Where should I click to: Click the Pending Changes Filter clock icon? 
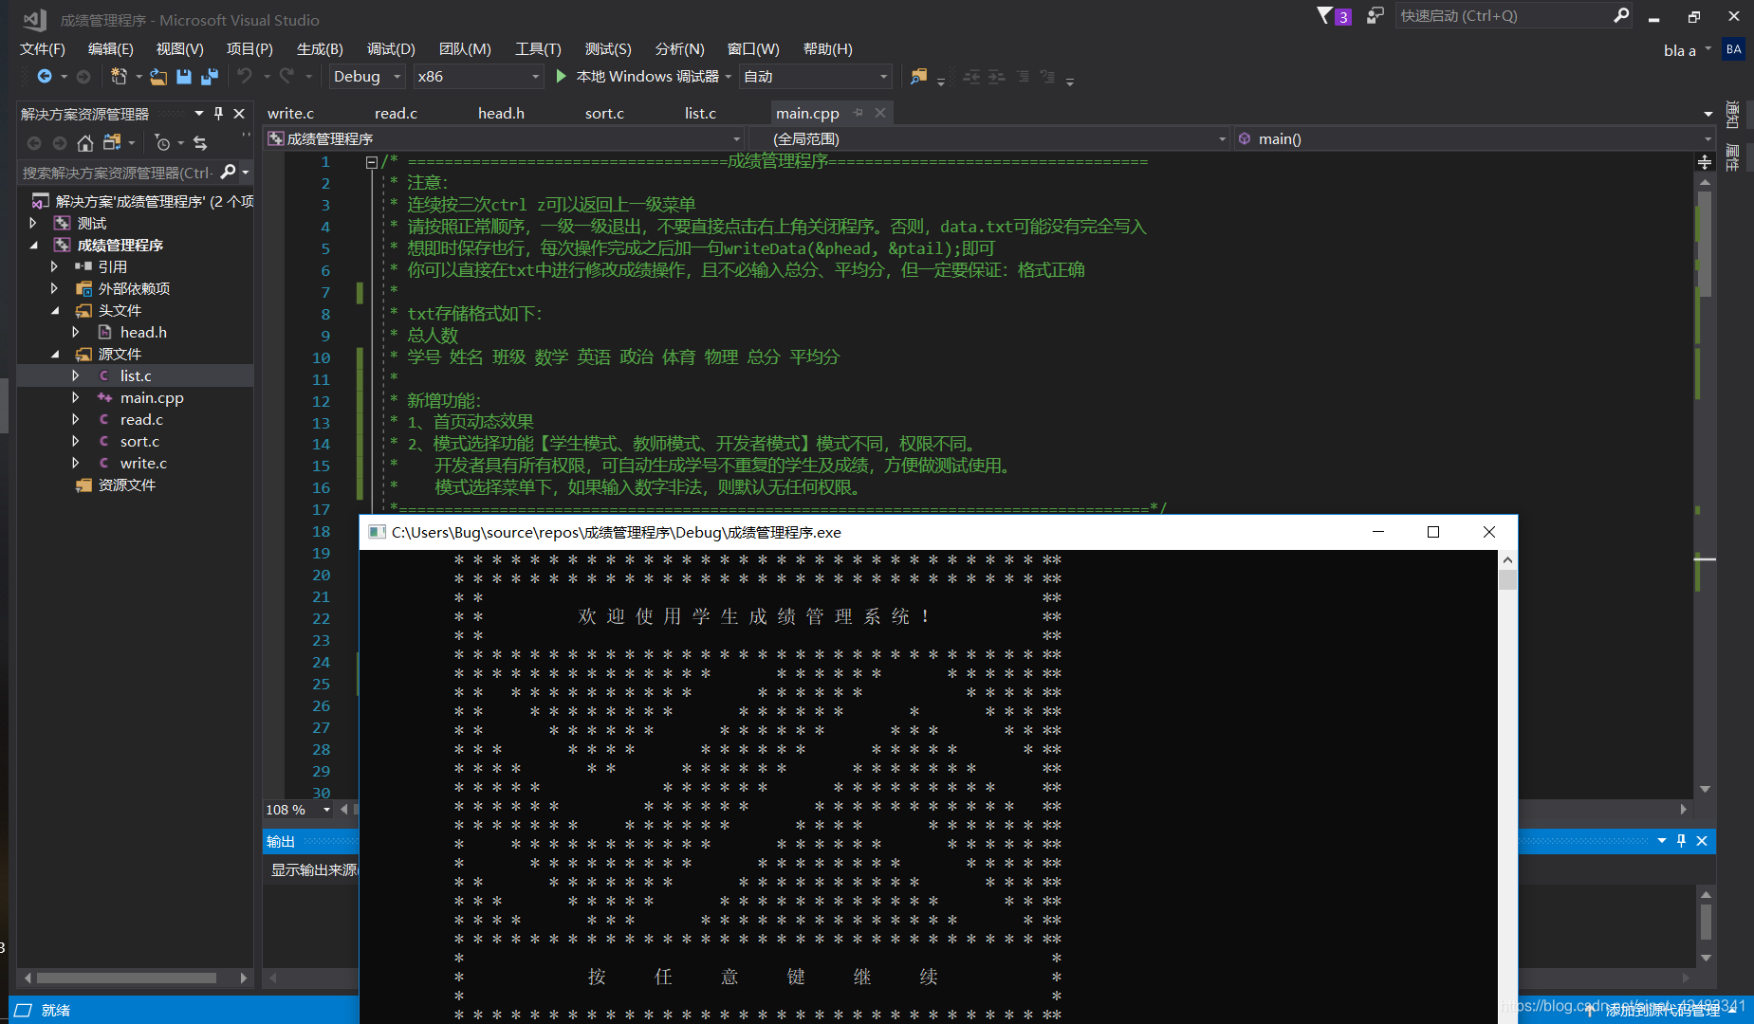point(163,143)
